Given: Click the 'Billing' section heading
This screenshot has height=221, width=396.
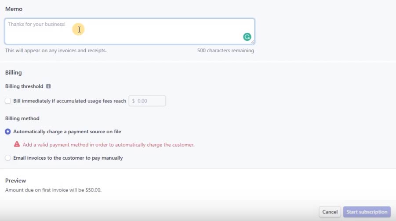Looking at the screenshot, I should [x=13, y=73].
